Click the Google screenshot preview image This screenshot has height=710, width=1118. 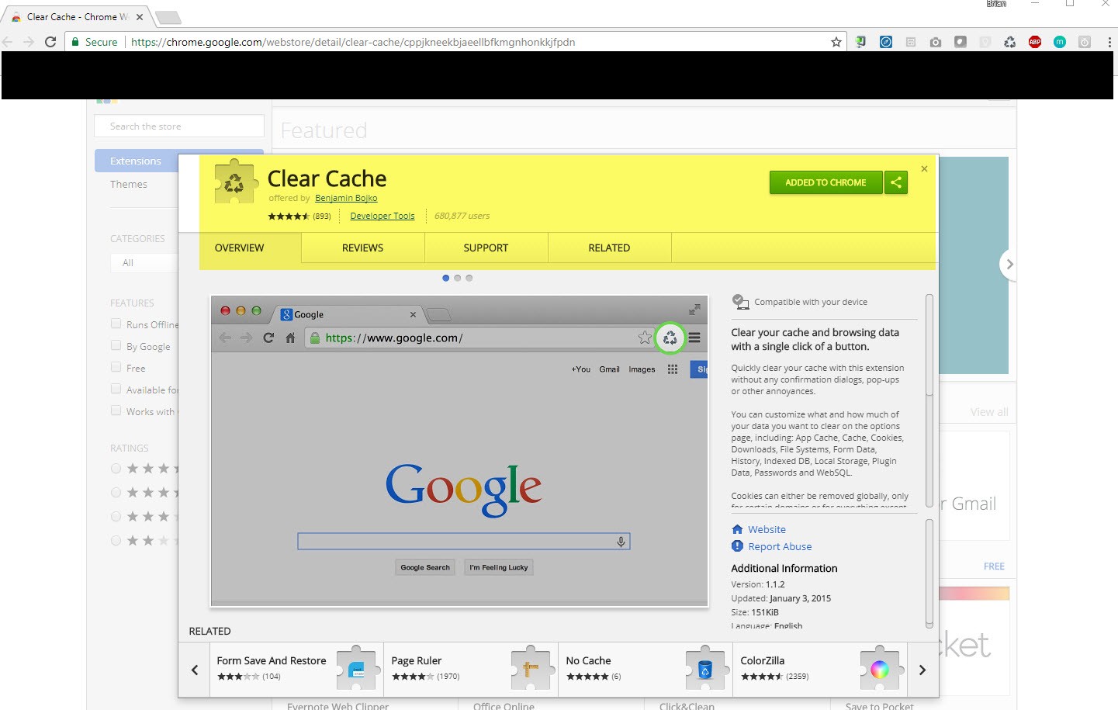[459, 451]
